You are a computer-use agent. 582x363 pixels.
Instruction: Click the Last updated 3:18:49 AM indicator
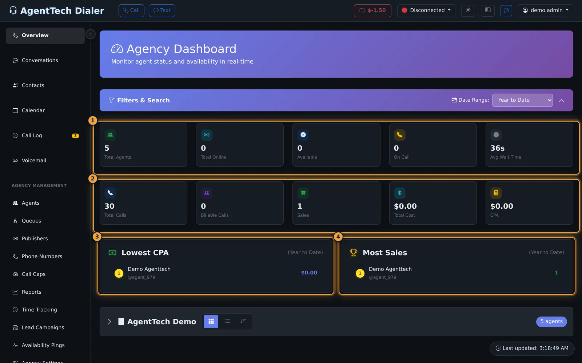point(532,348)
